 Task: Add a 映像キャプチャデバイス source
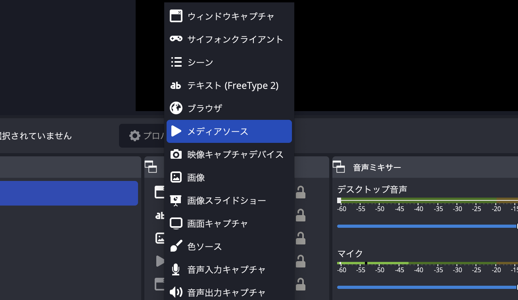229,154
